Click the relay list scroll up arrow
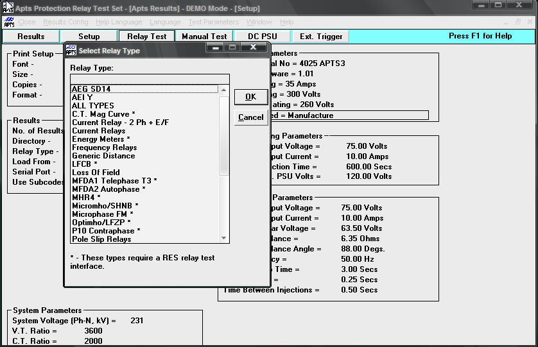Viewport: 538px width, 347px height. (223, 90)
